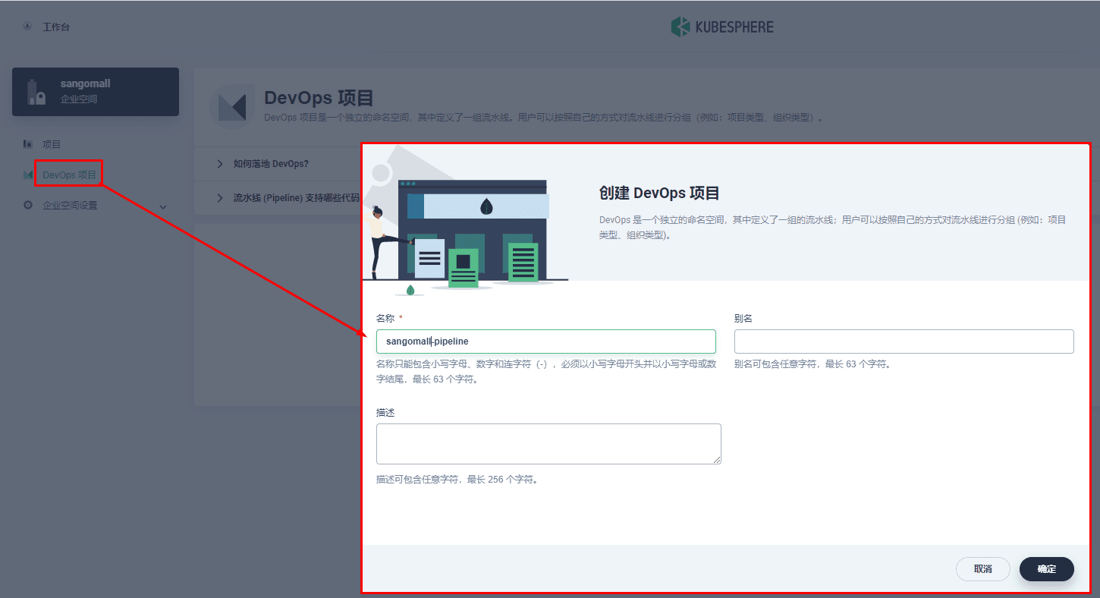Viewport: 1100px width, 598px height.
Task: Expand the 企业空间设置 menu chevron
Action: coord(163,206)
